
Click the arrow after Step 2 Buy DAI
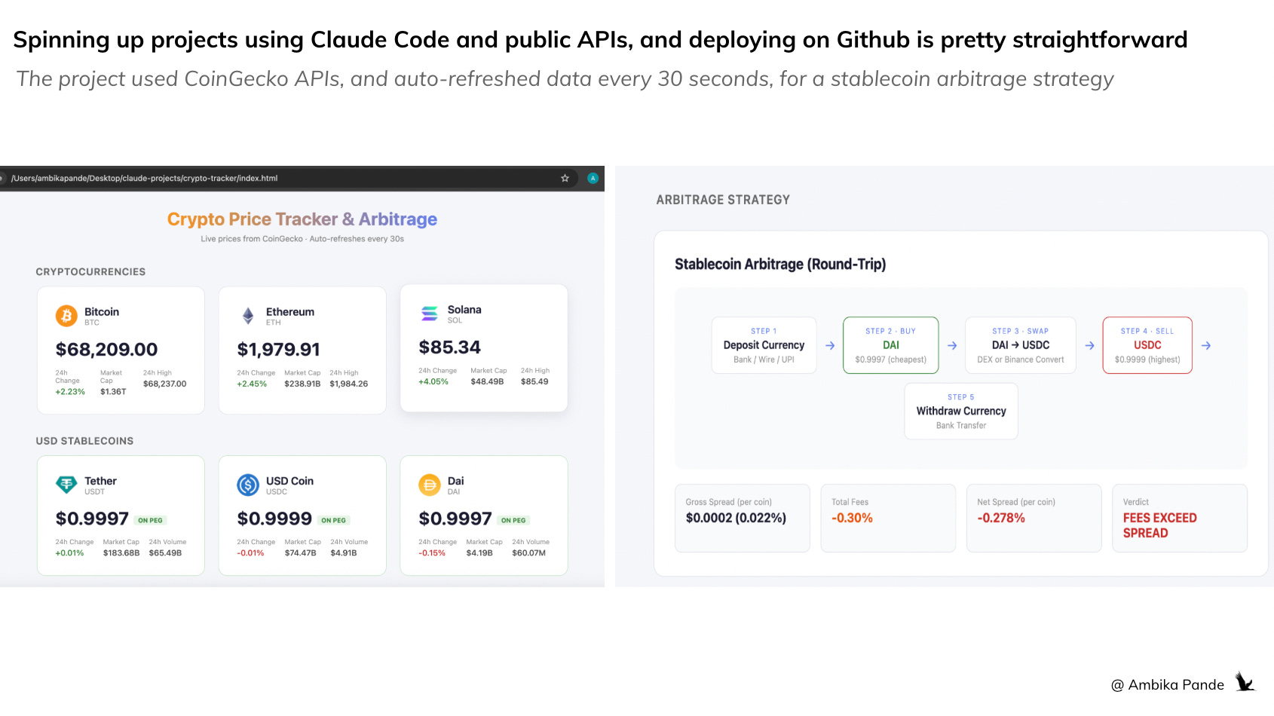[952, 345]
